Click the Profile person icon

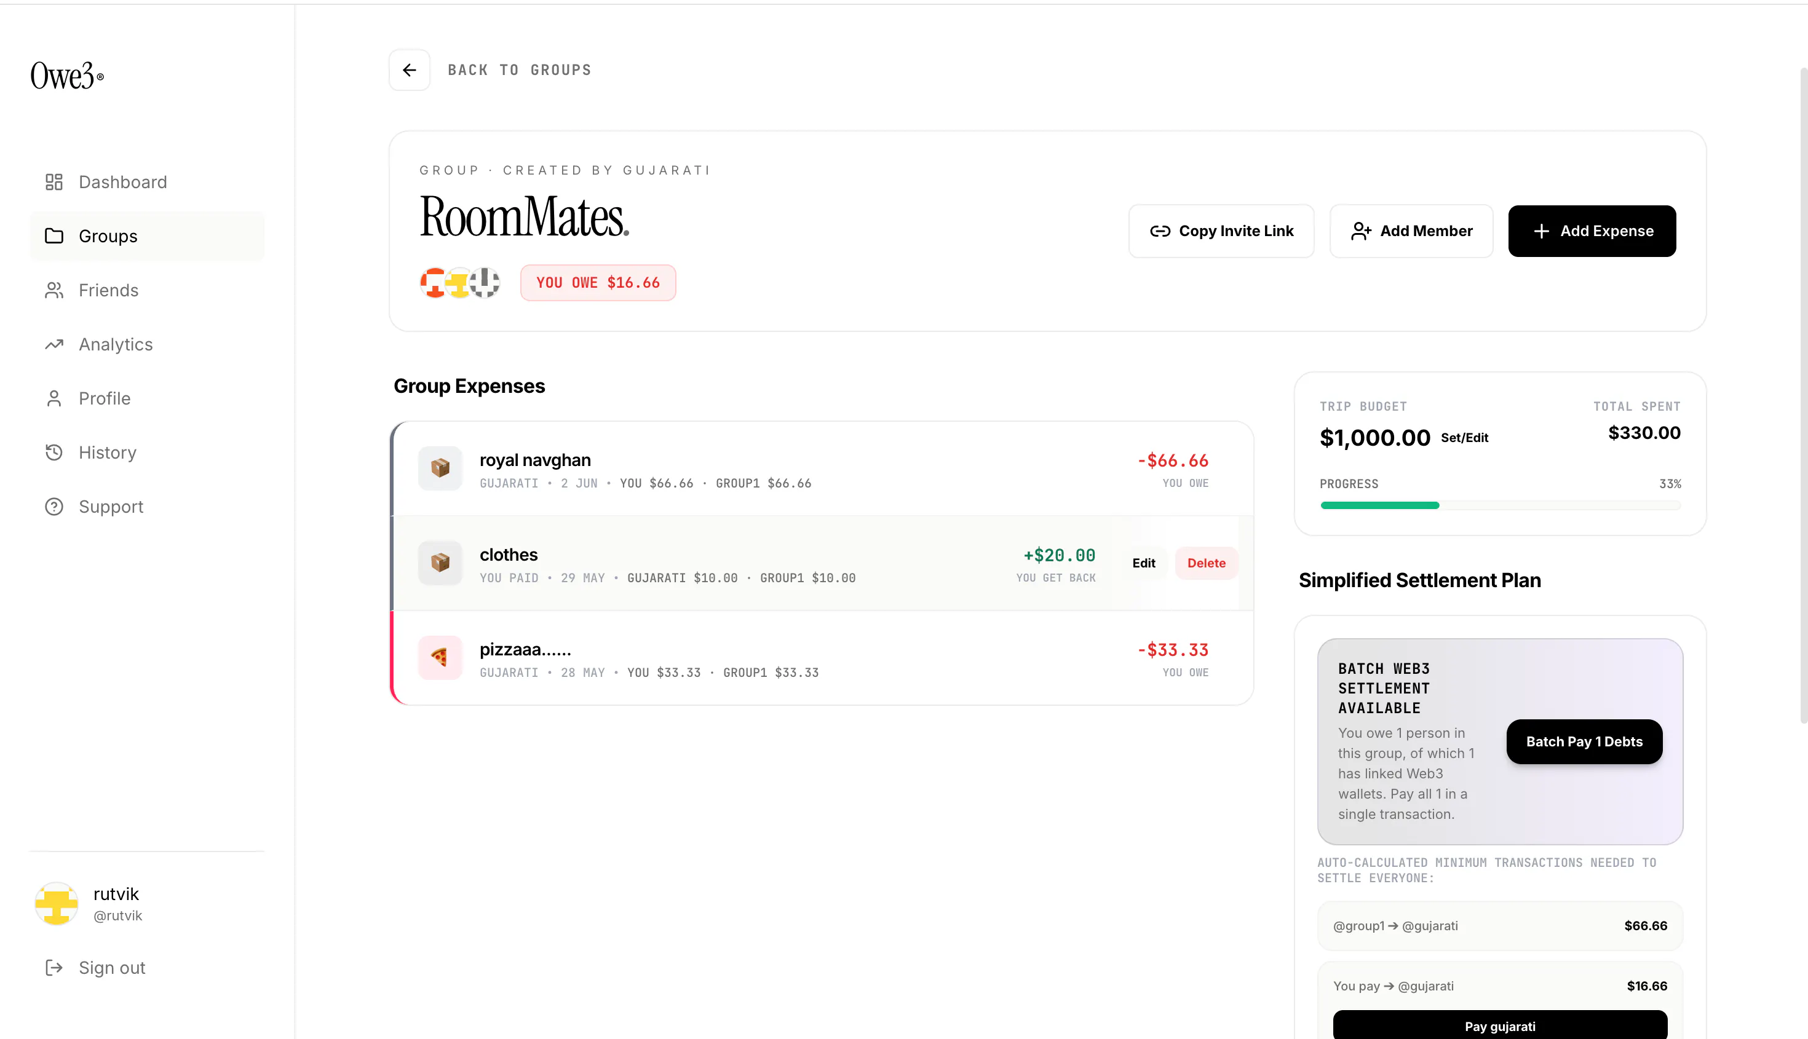coord(54,399)
